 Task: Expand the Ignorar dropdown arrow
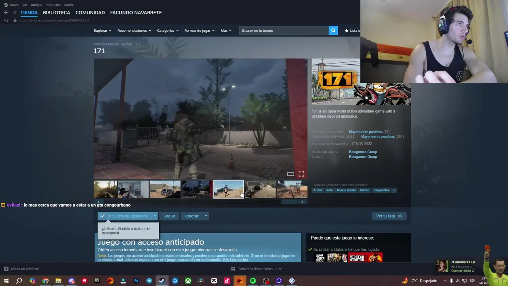pyautogui.click(x=206, y=216)
